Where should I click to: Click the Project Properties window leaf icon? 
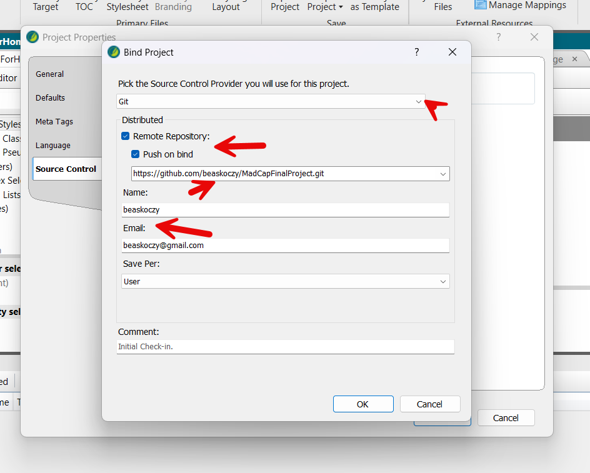point(32,37)
